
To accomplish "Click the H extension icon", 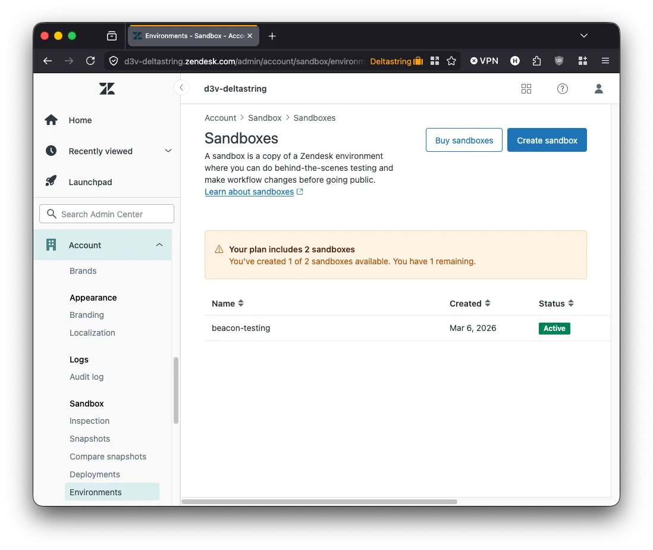I will 515,61.
